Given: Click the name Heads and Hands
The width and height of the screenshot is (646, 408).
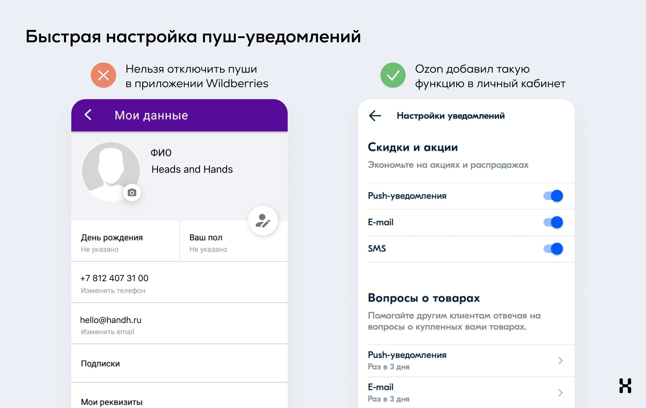Looking at the screenshot, I should pos(192,169).
